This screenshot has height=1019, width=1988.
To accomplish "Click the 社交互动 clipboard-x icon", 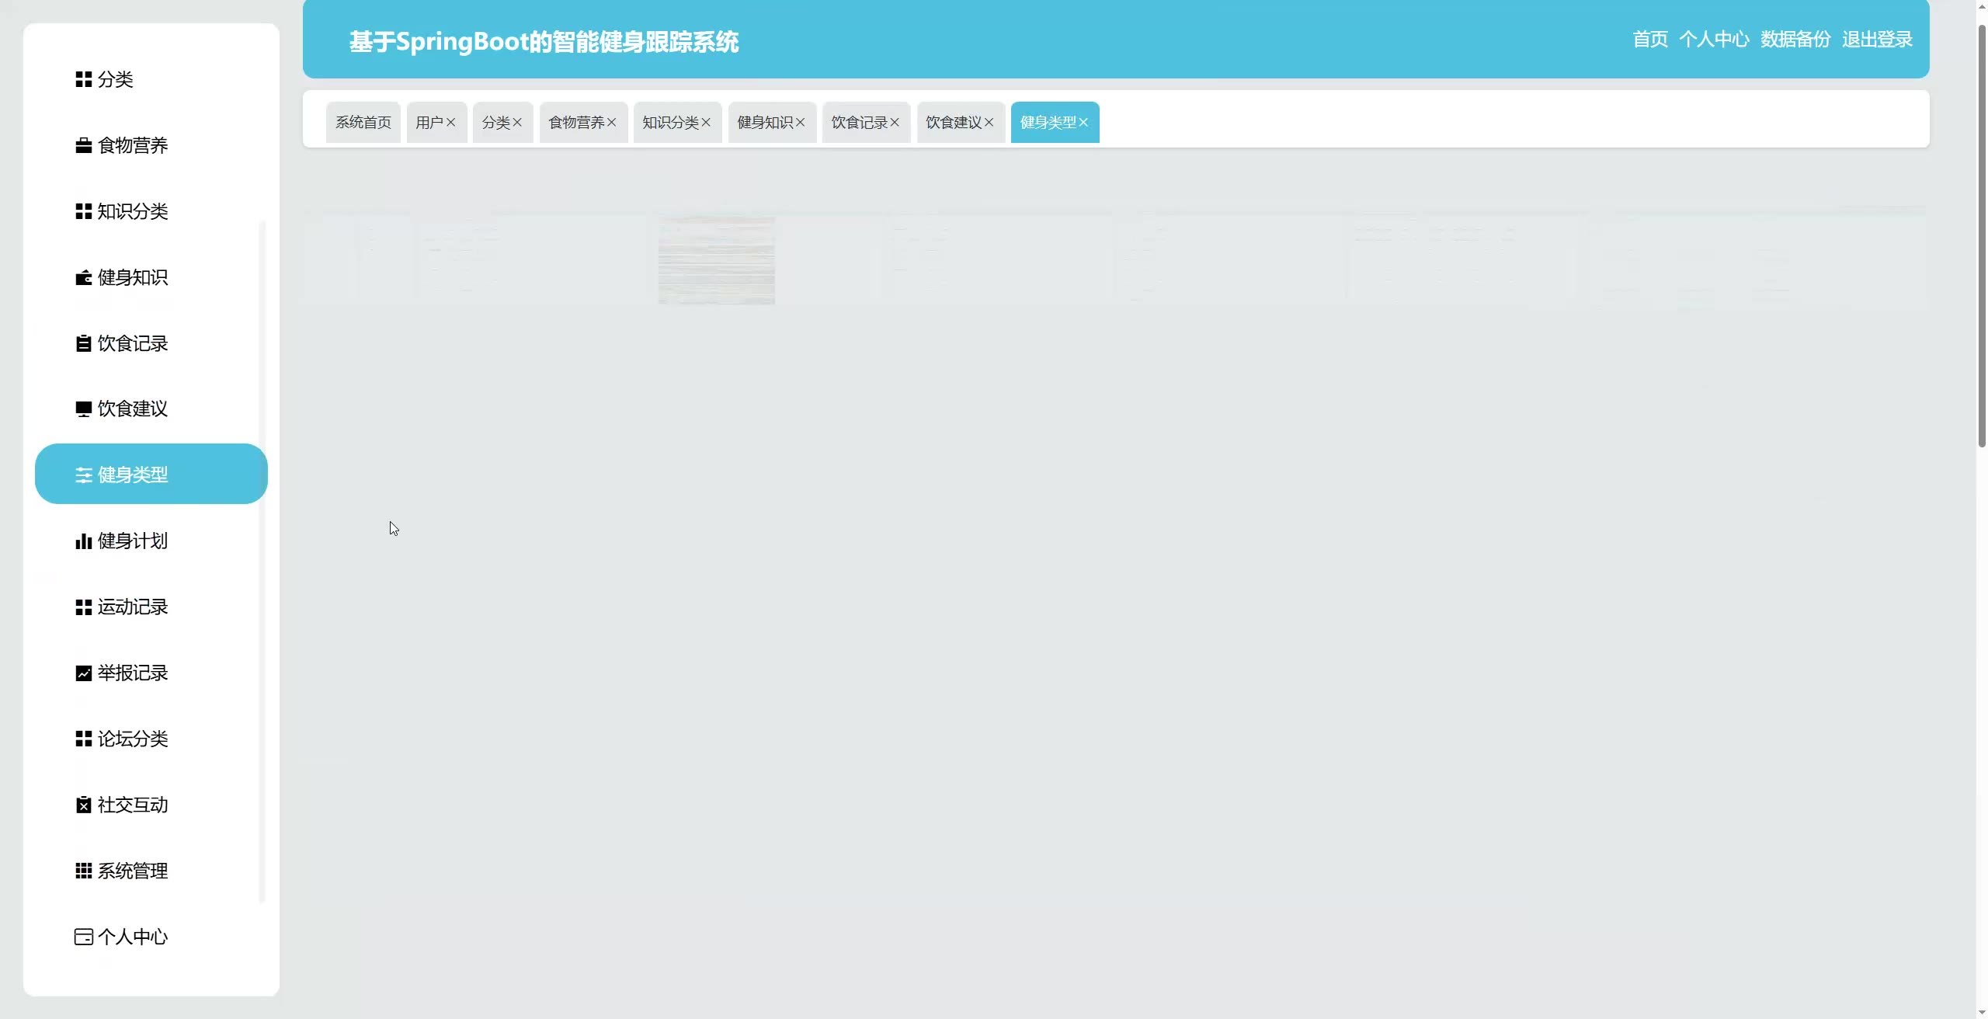I will [x=83, y=805].
